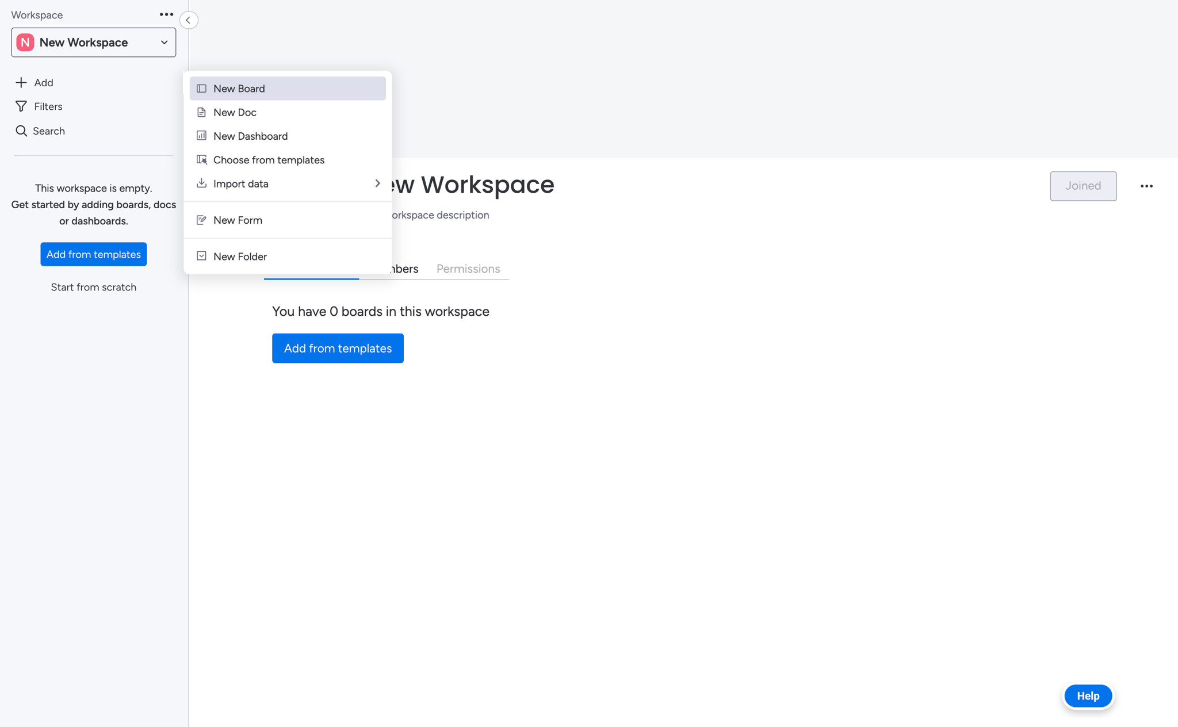Click the Start from scratch link

click(93, 286)
